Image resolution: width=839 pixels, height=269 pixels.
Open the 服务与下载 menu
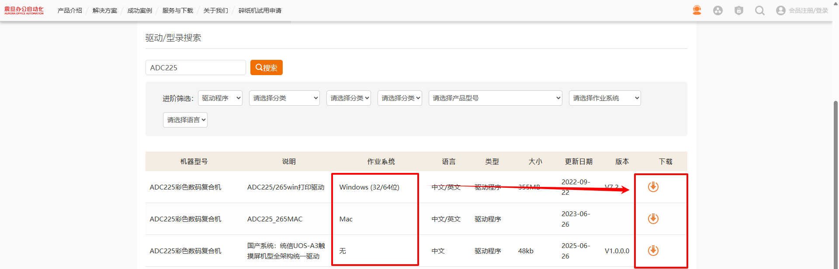click(x=178, y=10)
